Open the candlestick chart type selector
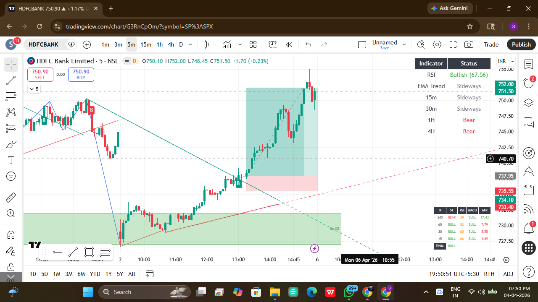Screen dimensions: 538x302 (207, 44)
